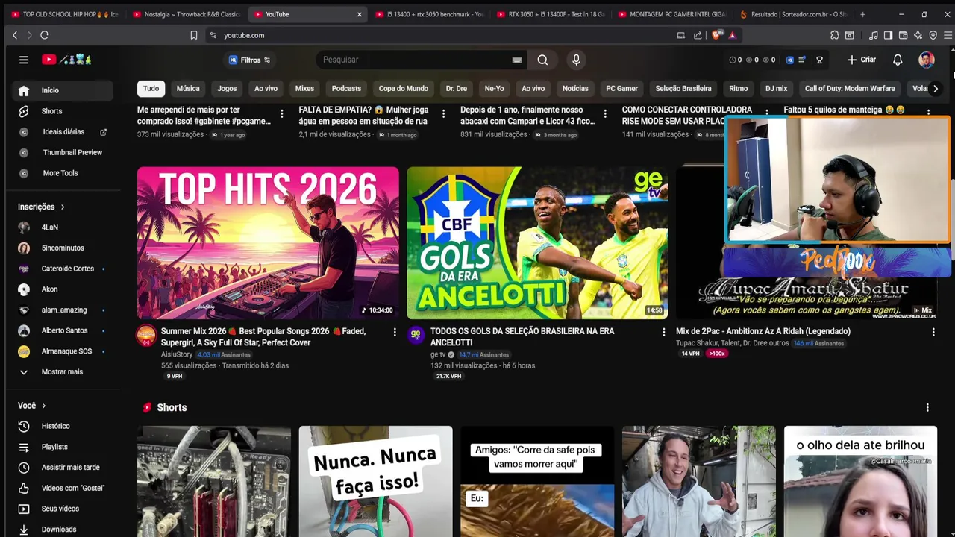
Task: Click the share page icon in address bar
Action: pos(698,35)
